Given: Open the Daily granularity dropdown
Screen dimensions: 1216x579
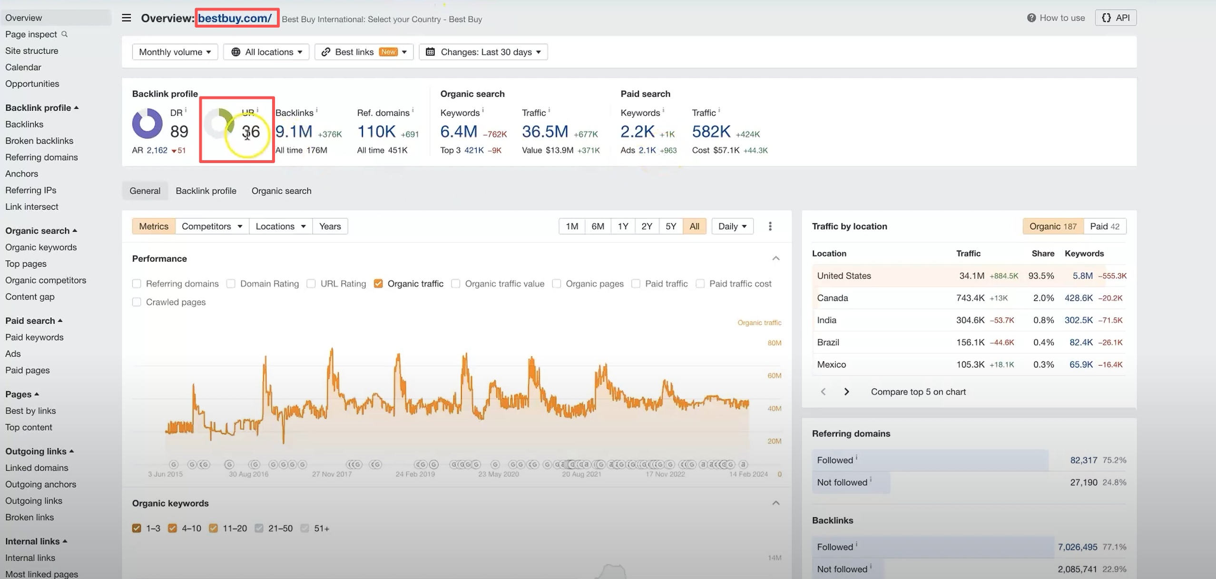Looking at the screenshot, I should (x=732, y=226).
